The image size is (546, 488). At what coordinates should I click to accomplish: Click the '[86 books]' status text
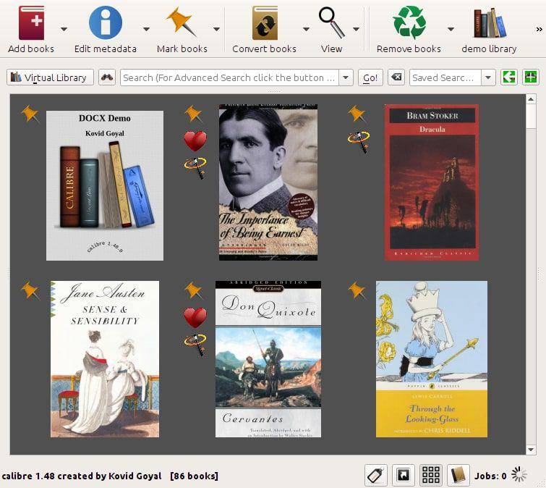195,476
